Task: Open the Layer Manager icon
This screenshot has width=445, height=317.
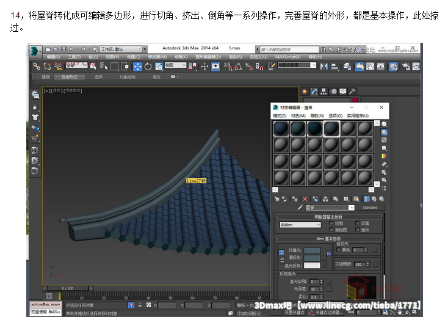Action: 347,67
